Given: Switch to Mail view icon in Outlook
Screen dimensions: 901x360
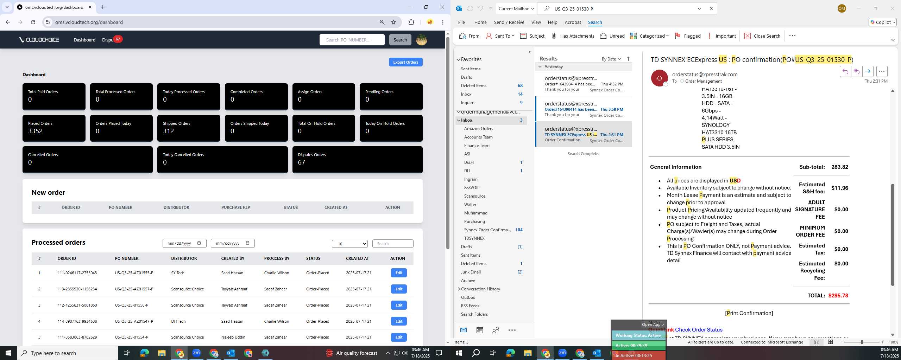Looking at the screenshot, I should (464, 330).
